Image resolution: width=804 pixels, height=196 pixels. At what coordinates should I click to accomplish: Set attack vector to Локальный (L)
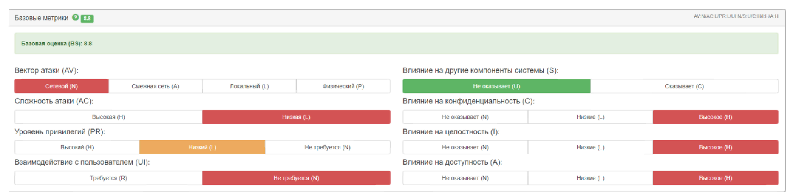[249, 86]
